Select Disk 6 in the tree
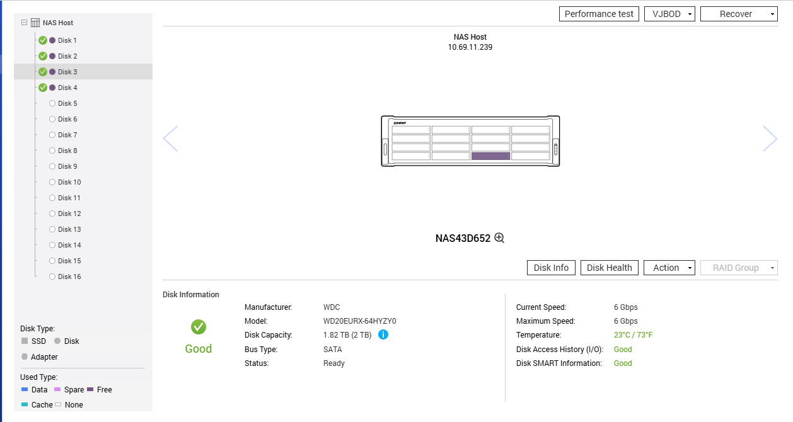This screenshot has height=422, width=793. 67,119
